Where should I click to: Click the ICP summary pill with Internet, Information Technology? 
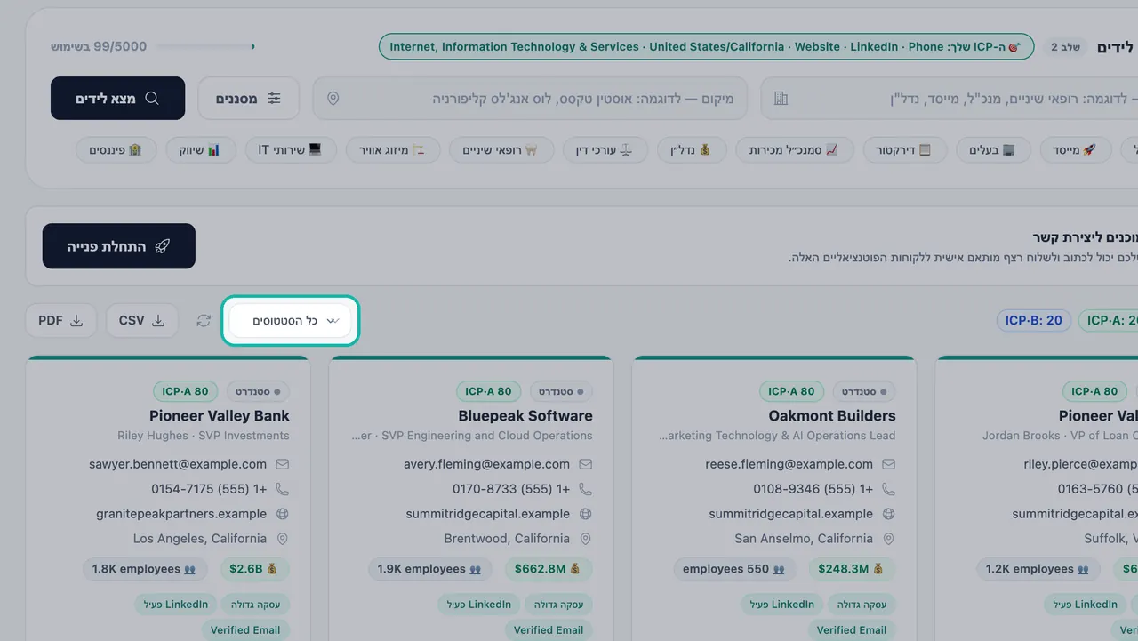[x=706, y=47]
